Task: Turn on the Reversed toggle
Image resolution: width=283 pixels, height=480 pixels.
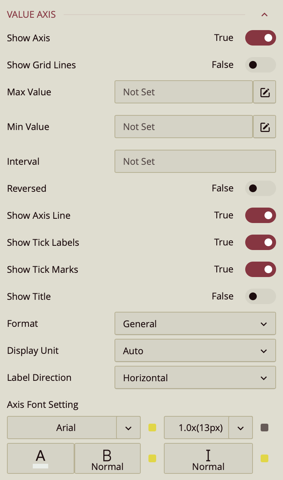Action: (x=260, y=188)
